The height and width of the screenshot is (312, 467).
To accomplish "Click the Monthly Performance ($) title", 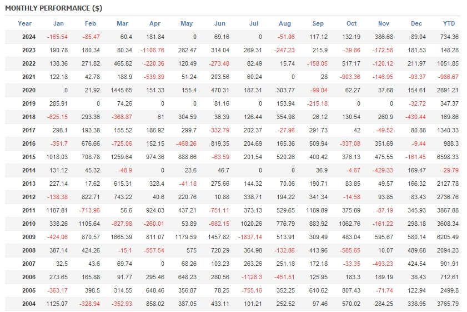I will coord(53,8).
